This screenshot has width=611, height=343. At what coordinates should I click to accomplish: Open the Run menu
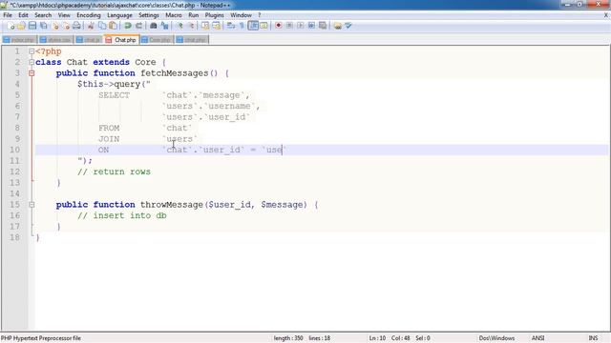click(x=193, y=15)
